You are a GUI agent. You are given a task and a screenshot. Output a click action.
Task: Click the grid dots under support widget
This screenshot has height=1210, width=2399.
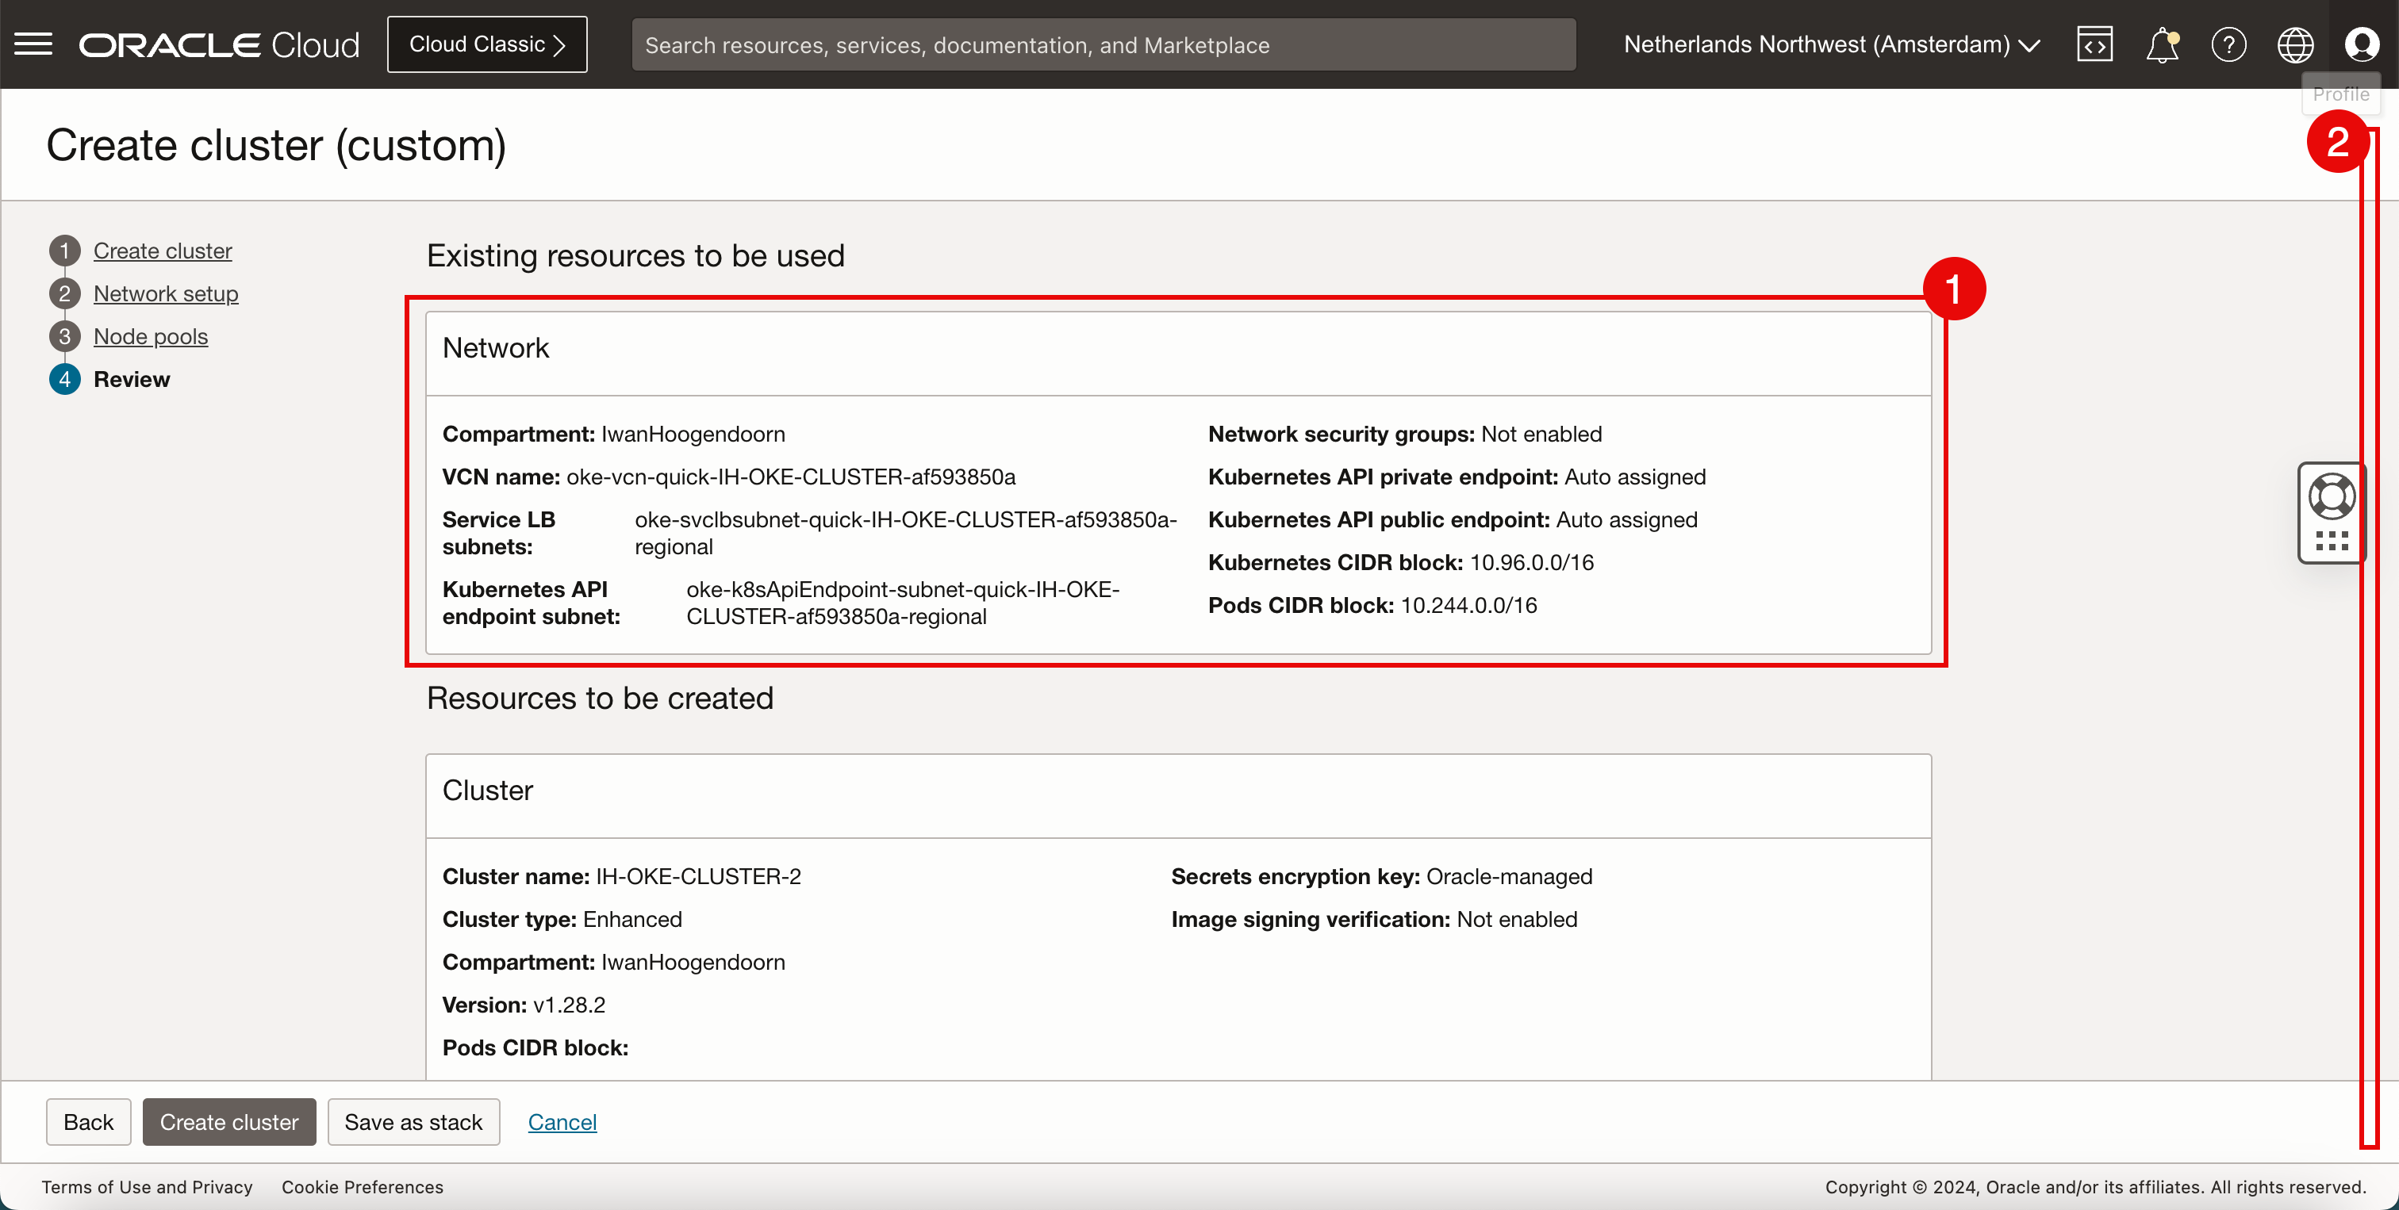pyautogui.click(x=2331, y=541)
